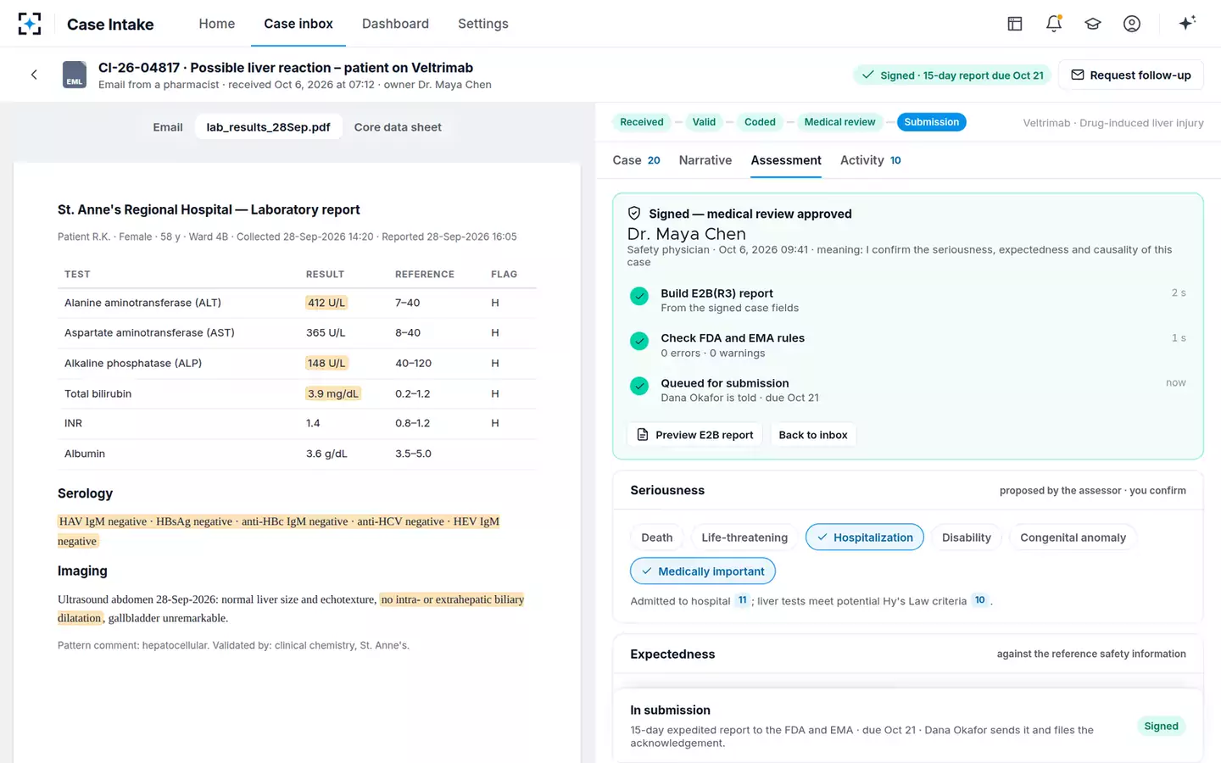Click the highlighted ALP result 148 U/L
Screen dimensions: 1221x763
pos(326,363)
